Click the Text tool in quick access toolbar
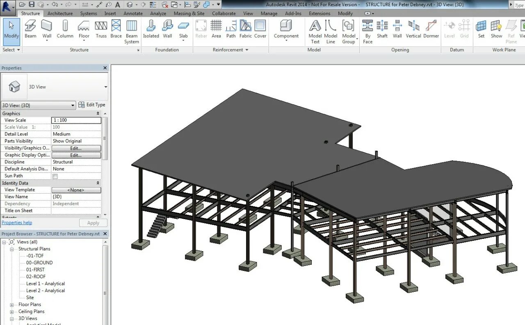The width and height of the screenshot is (525, 325). coord(118,5)
